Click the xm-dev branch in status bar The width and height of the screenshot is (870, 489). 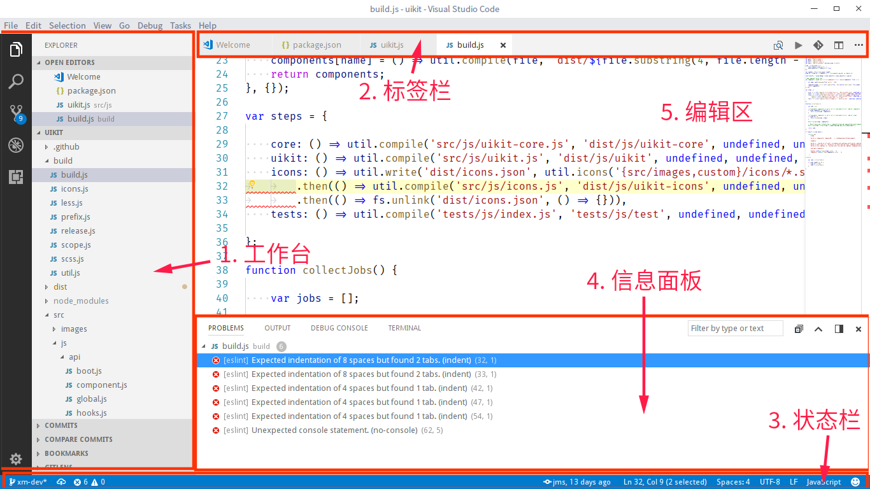click(x=29, y=482)
